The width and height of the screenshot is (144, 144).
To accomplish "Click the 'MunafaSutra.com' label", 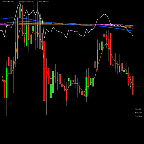I will [26, 2].
